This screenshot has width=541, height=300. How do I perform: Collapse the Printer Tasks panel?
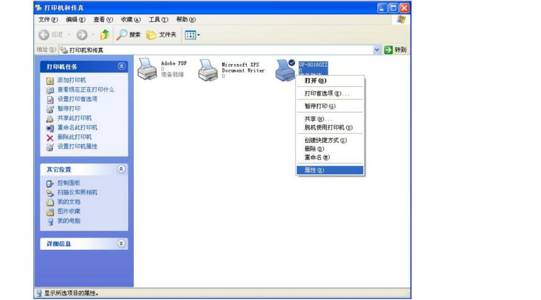click(x=122, y=66)
